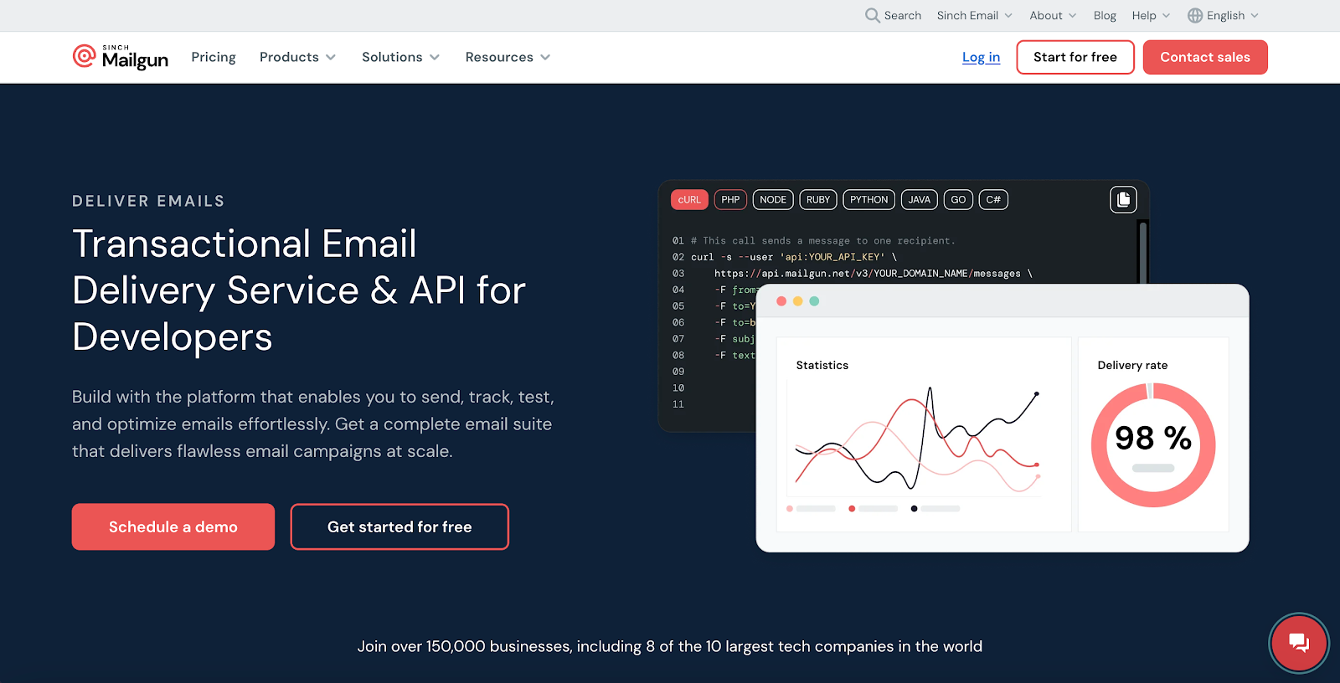
Task: Click Schedule a demo button
Action: 173,526
